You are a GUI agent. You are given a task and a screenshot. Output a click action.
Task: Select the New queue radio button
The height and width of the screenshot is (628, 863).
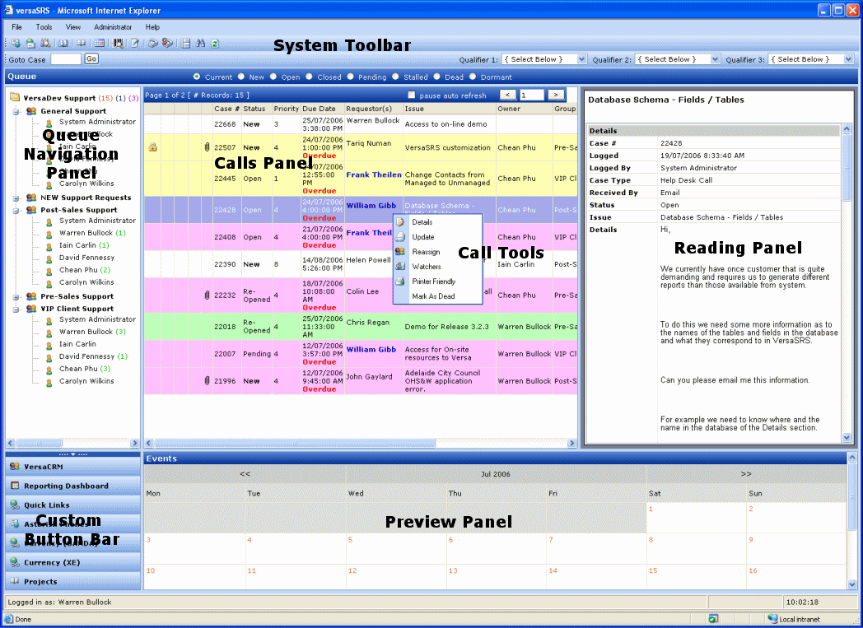[240, 77]
